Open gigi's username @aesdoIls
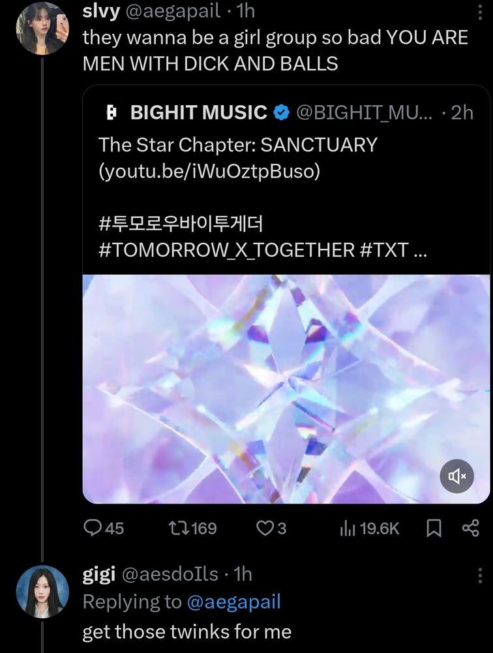 point(170,574)
